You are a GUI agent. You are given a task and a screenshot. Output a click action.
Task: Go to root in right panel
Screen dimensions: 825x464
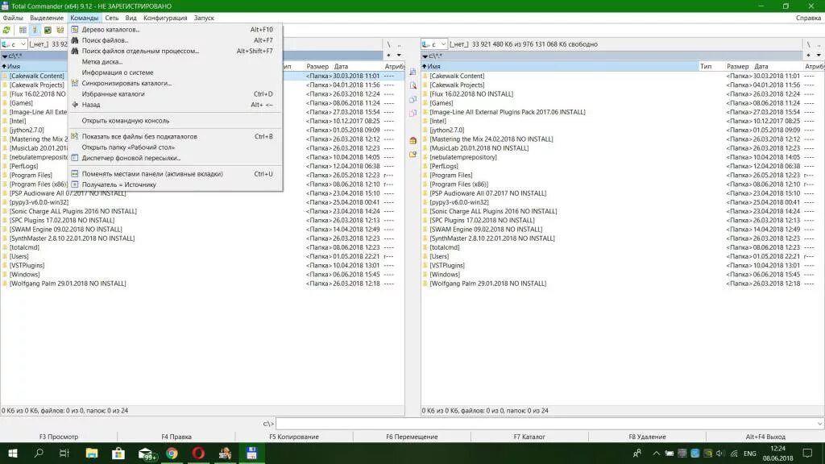[809, 44]
